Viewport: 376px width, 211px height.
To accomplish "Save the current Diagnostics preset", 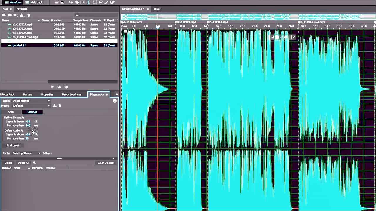I will point(55,105).
